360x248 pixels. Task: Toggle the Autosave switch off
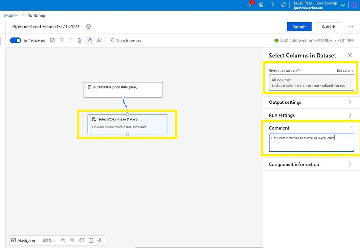click(x=15, y=40)
